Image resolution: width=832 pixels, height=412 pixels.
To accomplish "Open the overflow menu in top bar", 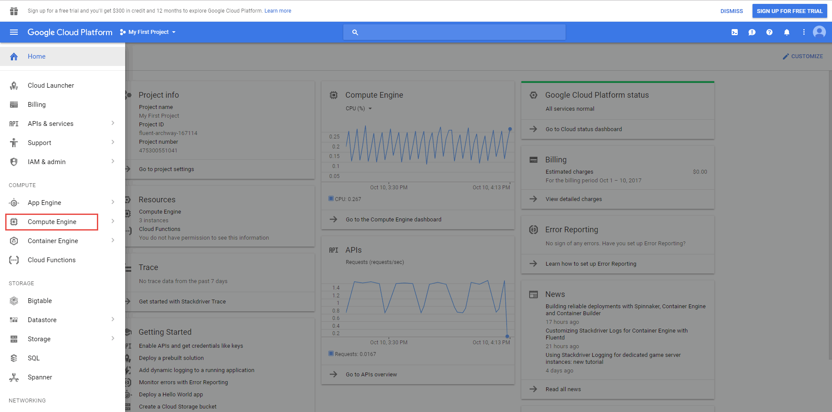I will (803, 32).
